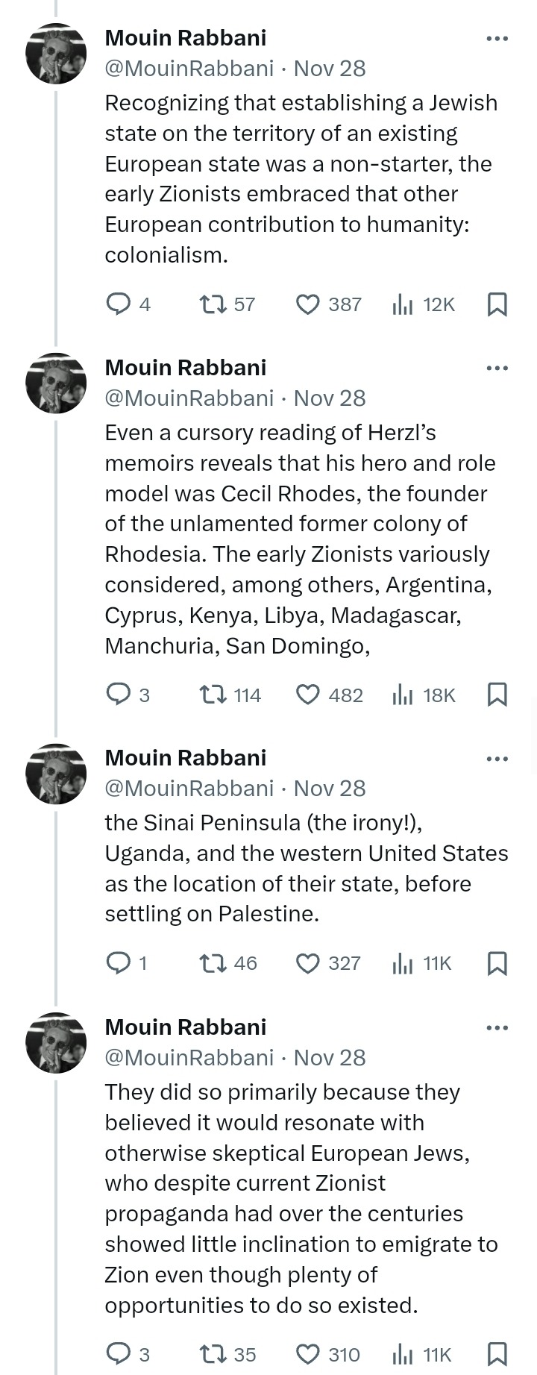Image resolution: width=537 pixels, height=1375 pixels.
Task: Bookmark the first tweet about colonialism
Action: click(497, 304)
